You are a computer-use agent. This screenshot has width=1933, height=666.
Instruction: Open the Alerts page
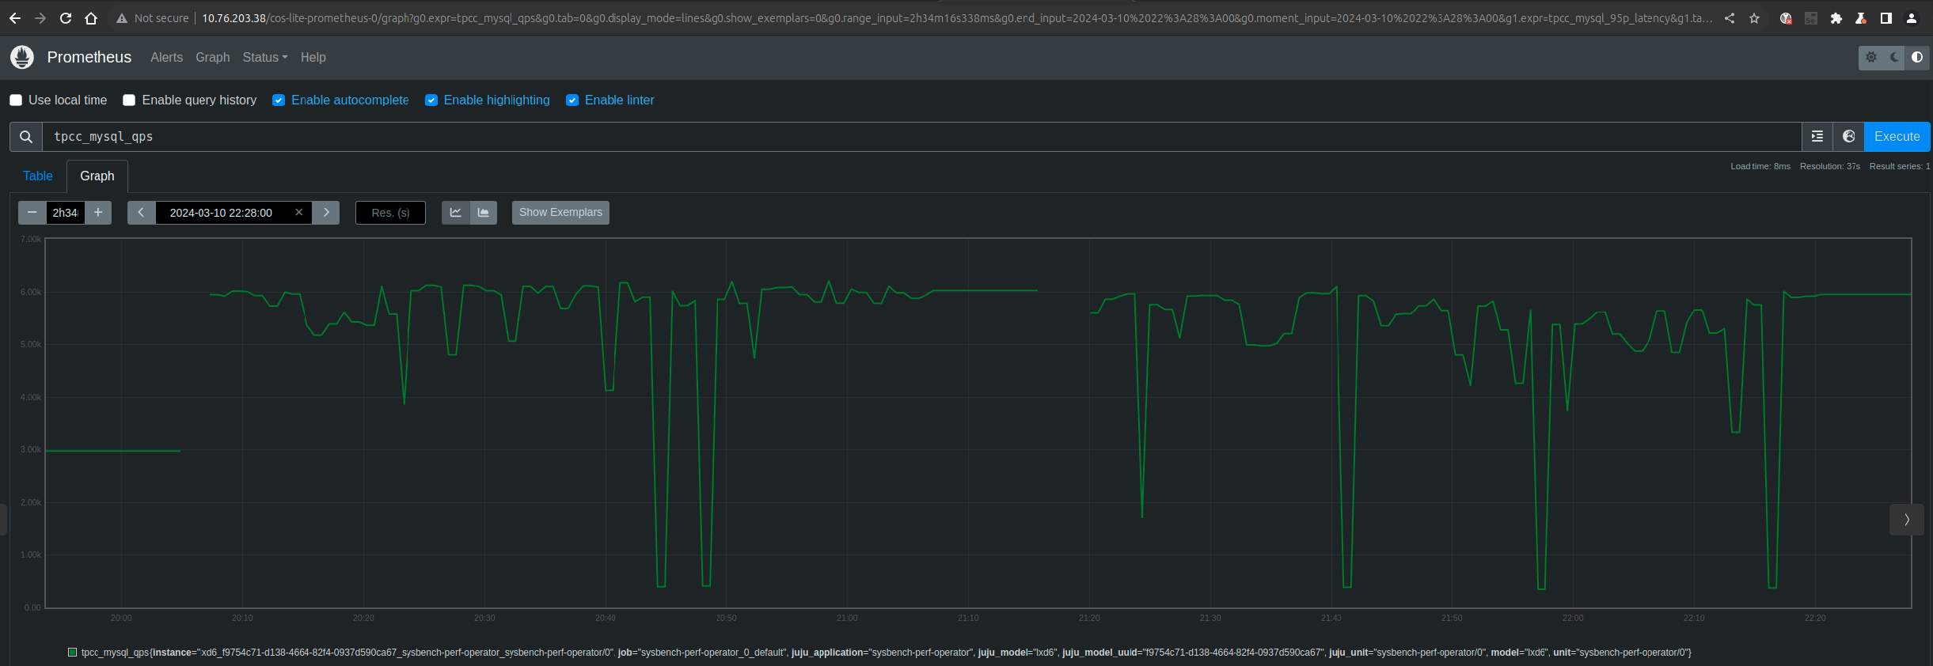pyautogui.click(x=166, y=57)
